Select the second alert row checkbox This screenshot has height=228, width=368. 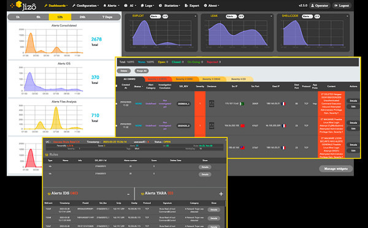tap(117, 126)
